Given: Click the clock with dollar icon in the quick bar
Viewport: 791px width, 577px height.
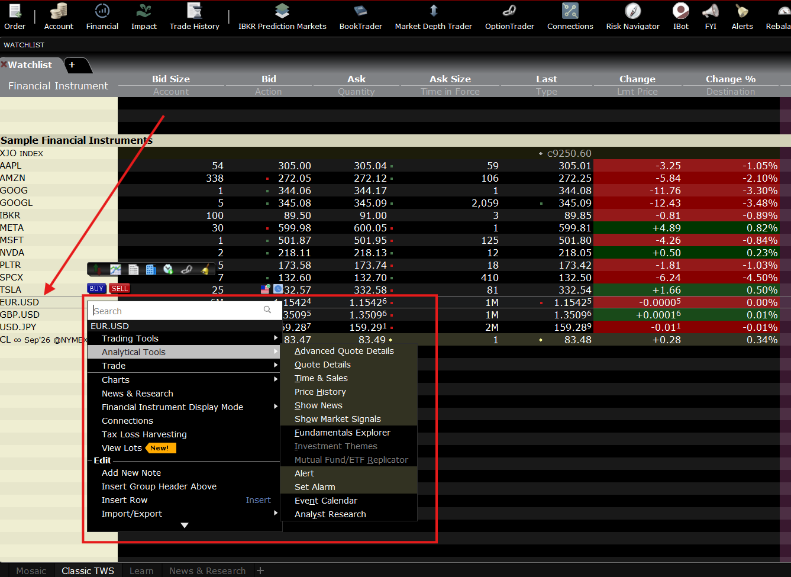Looking at the screenshot, I should click(x=169, y=270).
